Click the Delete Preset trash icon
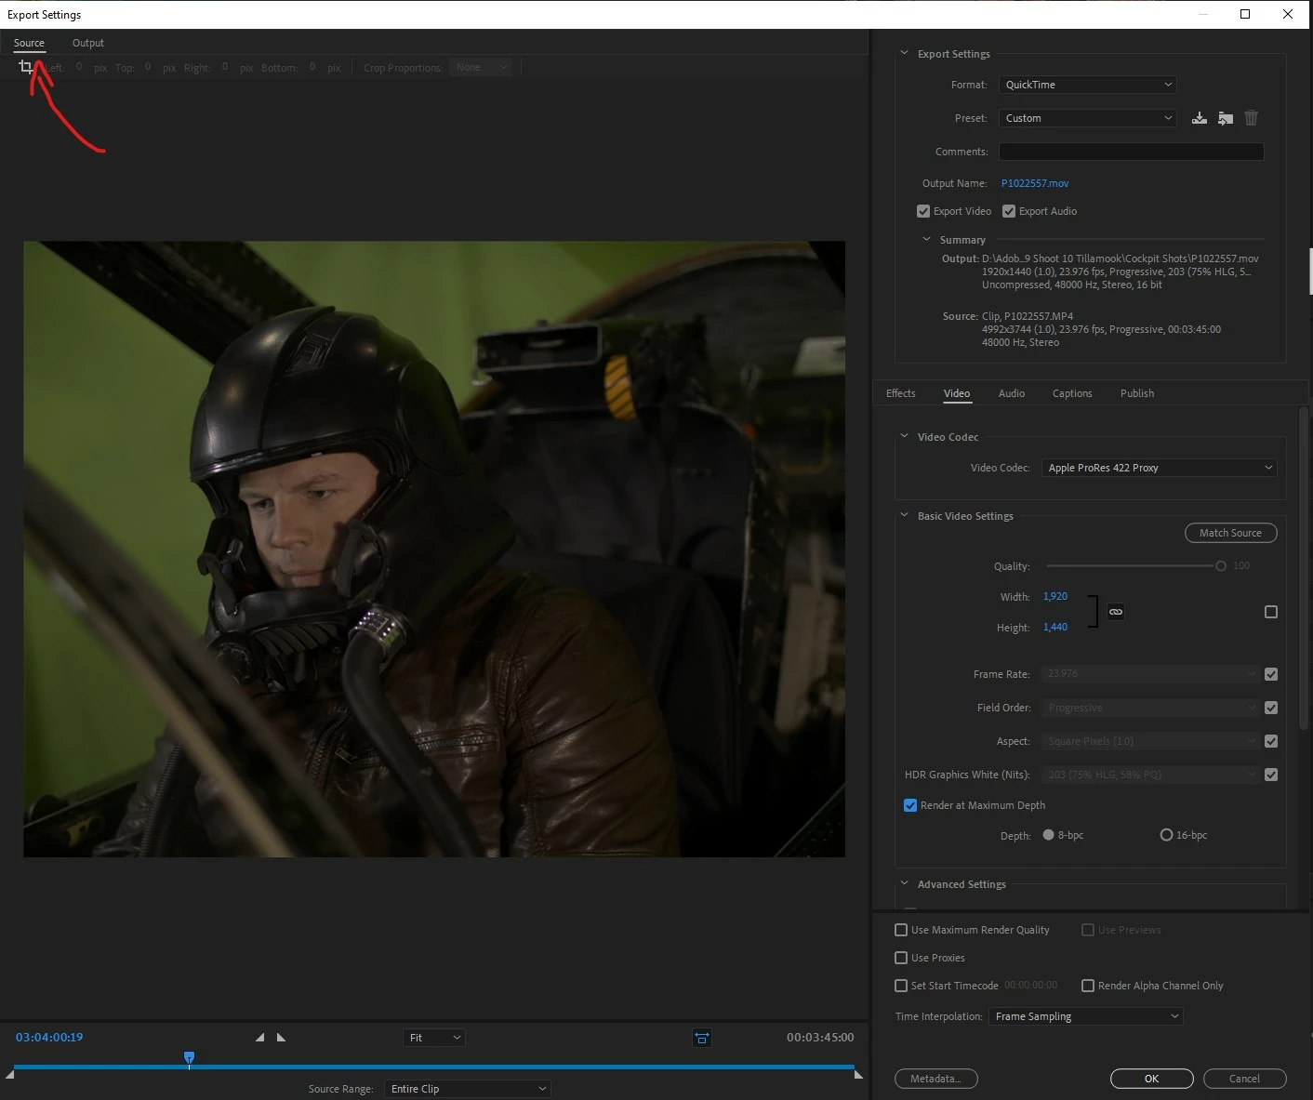Viewport: 1313px width, 1100px height. [x=1252, y=118]
